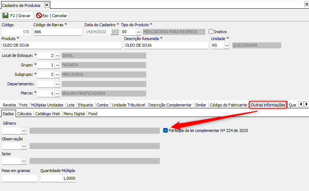The width and height of the screenshot is (309, 191).
Task: Open the Data do Cadastro calendar picker
Action: [x=115, y=32]
